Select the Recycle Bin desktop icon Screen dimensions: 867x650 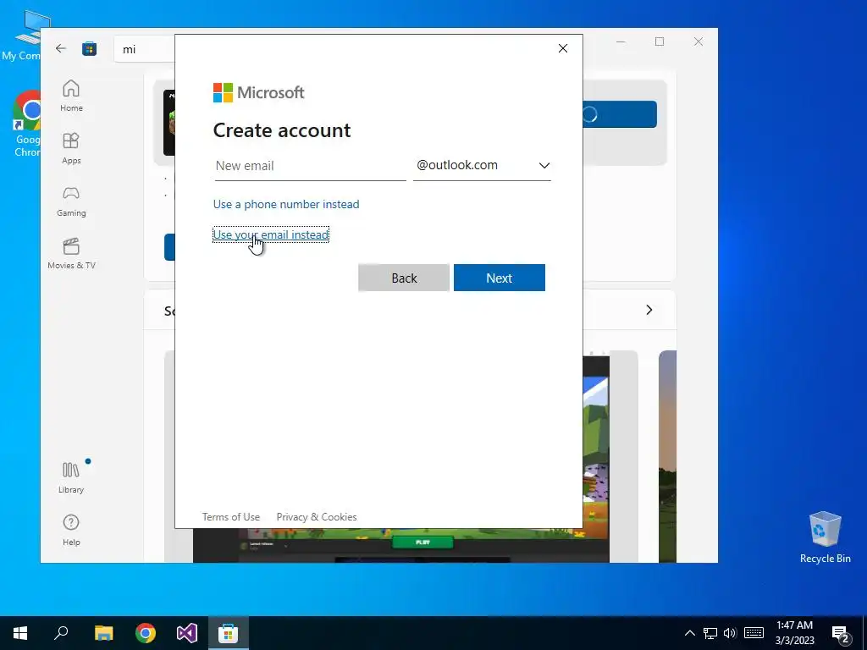[x=825, y=537]
